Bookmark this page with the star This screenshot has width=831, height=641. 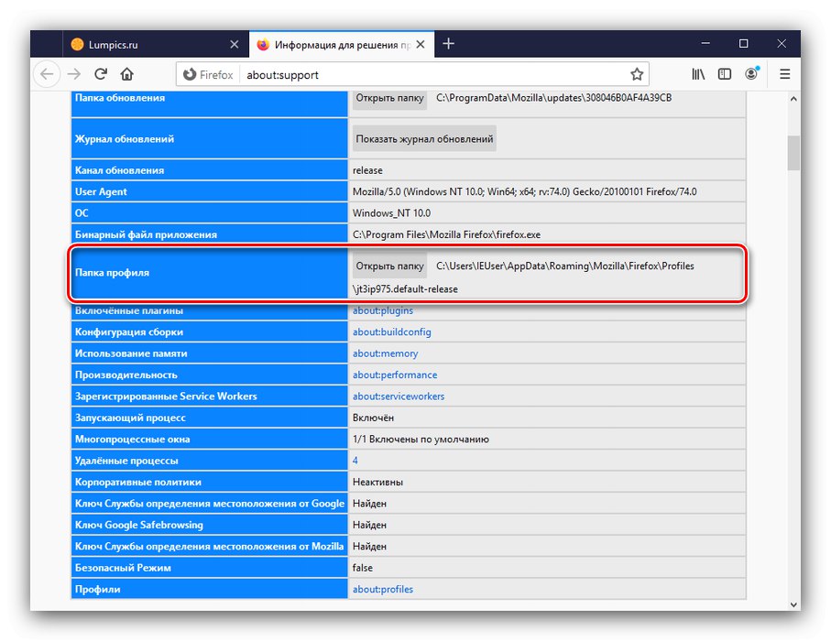(x=637, y=74)
